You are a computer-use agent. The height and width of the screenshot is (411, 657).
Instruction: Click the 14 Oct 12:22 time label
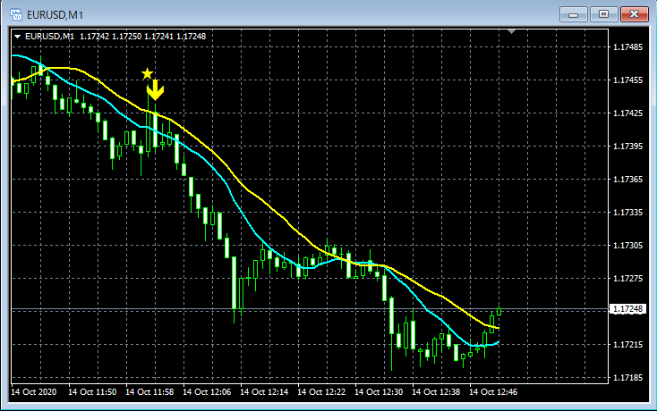coord(321,392)
